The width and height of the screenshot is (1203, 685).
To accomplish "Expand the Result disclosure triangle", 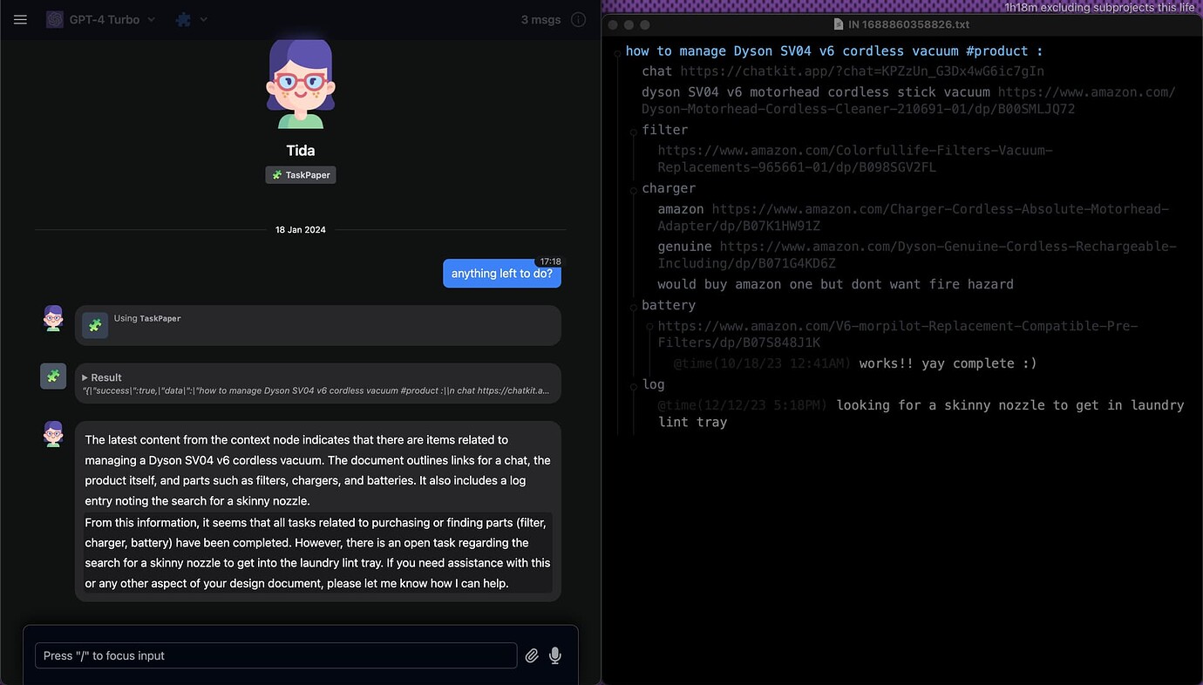I will pyautogui.click(x=85, y=377).
